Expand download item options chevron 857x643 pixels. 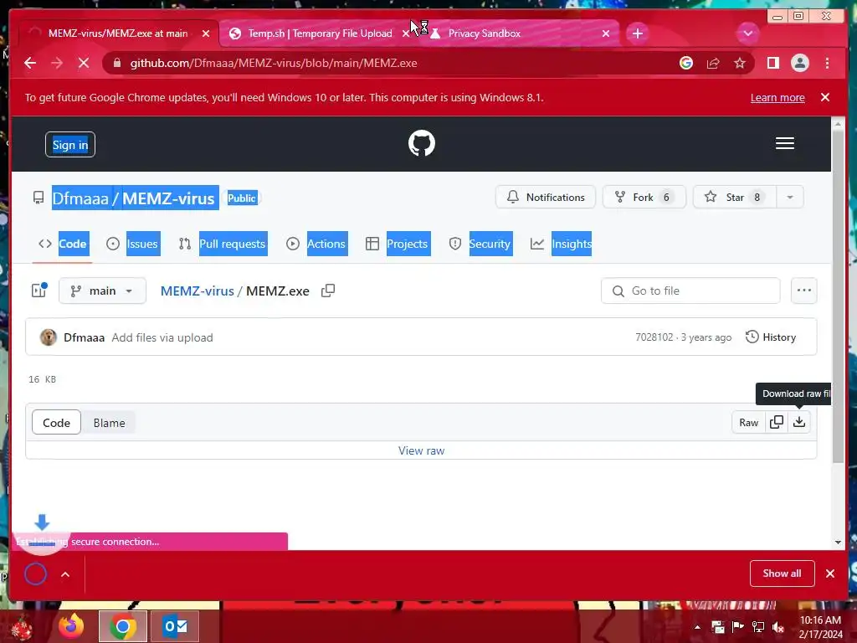(x=65, y=574)
